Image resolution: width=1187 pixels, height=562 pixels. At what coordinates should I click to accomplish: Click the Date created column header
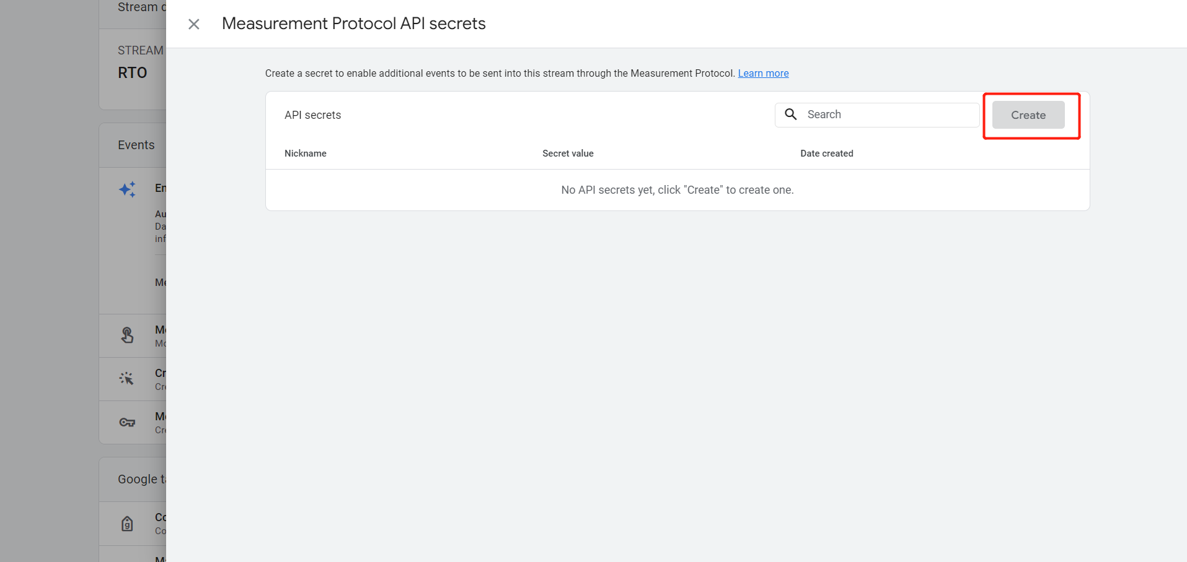point(826,153)
